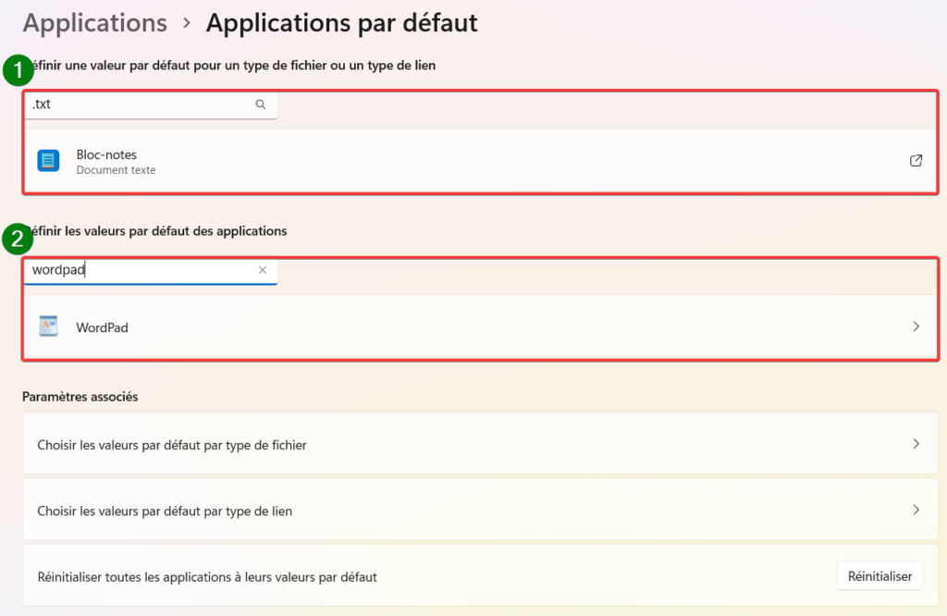Expand the WordPad row chevron
The image size is (947, 616).
(x=916, y=326)
